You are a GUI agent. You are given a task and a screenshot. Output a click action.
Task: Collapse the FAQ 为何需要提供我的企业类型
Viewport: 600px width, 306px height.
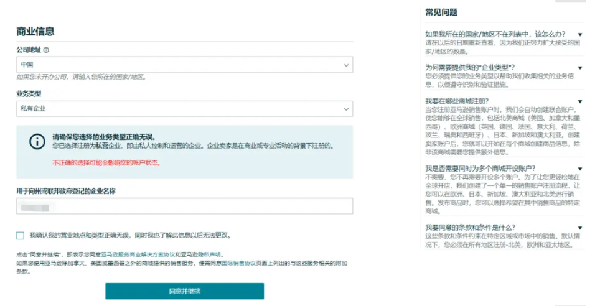click(580, 68)
